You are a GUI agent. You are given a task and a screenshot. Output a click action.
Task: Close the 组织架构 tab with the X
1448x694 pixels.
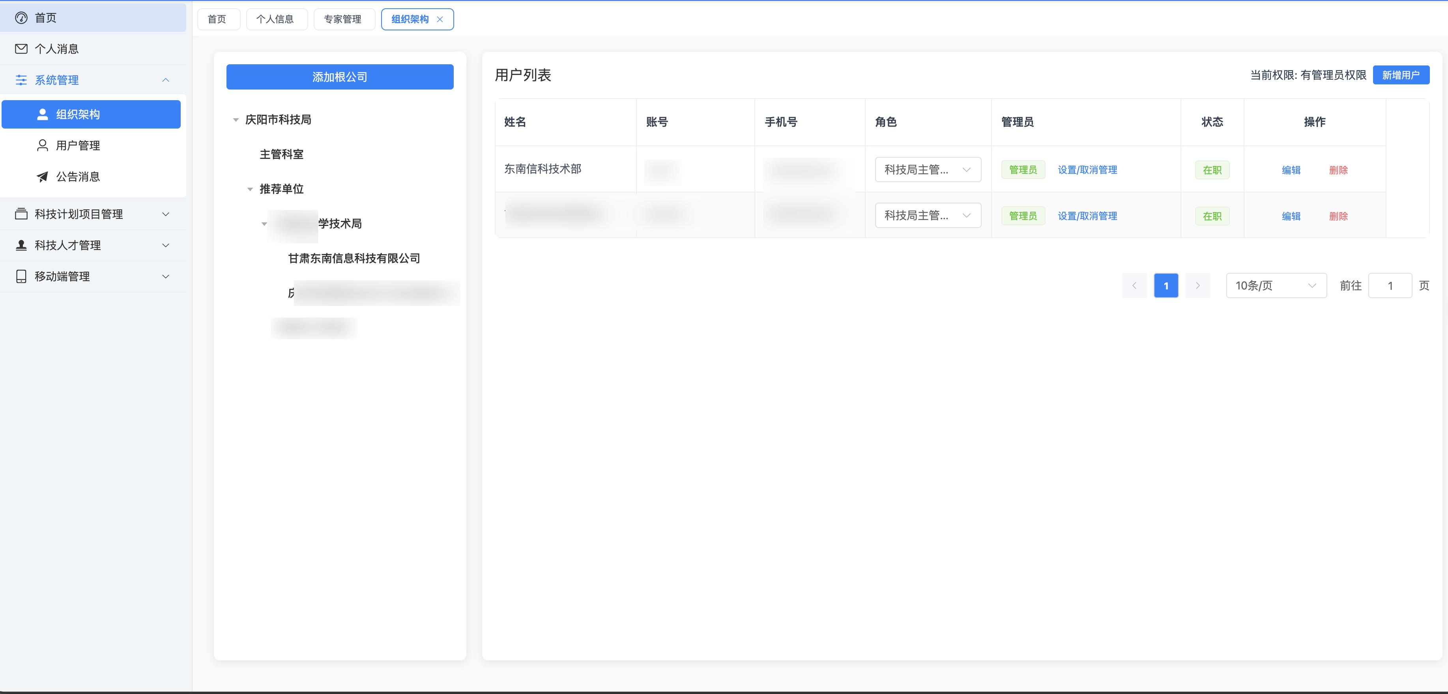pos(440,19)
